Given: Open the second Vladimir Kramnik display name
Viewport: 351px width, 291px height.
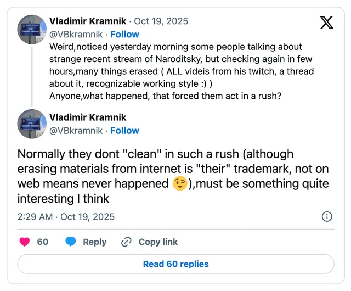Looking at the screenshot, I should [x=88, y=117].
